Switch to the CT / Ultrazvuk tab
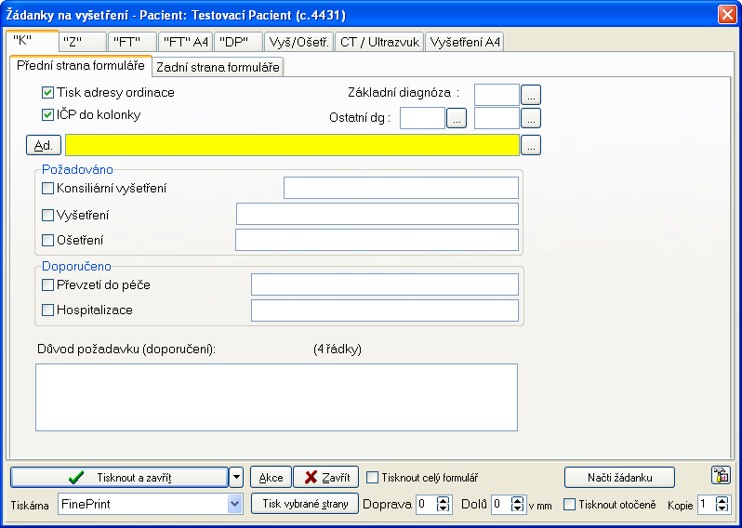This screenshot has width=742, height=528. (379, 42)
